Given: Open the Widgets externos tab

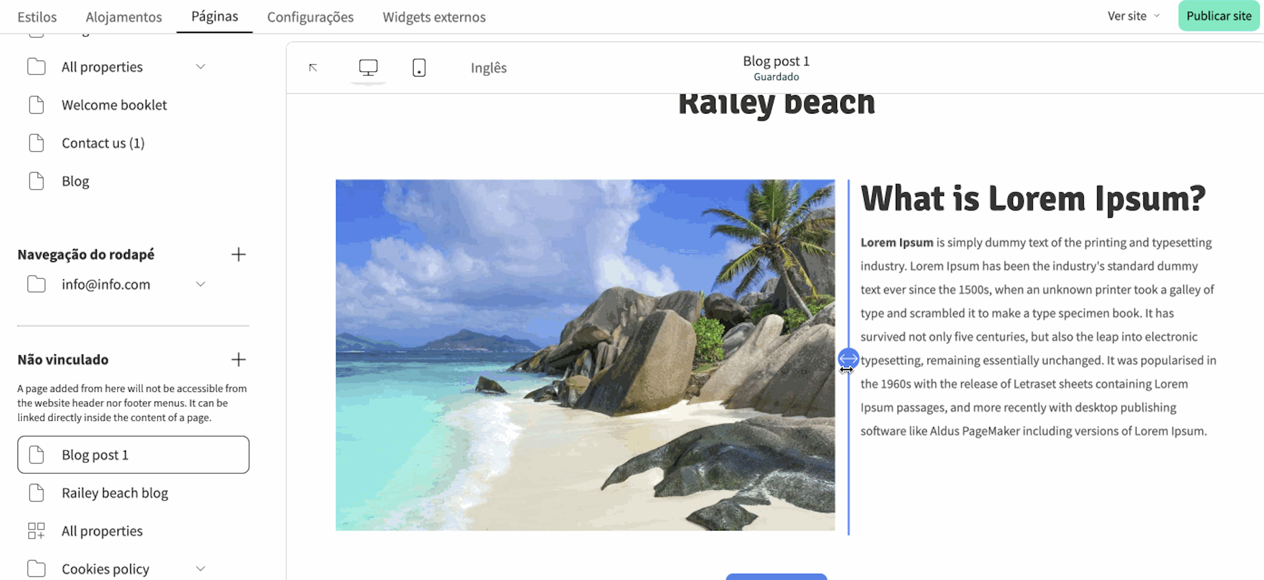Looking at the screenshot, I should coord(434,16).
